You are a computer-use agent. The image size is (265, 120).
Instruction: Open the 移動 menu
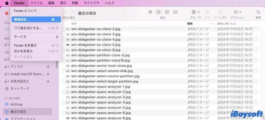(75, 3)
